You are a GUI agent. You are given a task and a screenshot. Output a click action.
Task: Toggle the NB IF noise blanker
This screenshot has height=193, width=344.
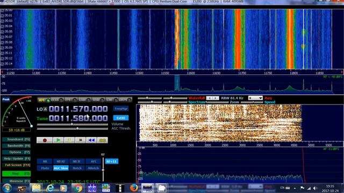coord(77,161)
